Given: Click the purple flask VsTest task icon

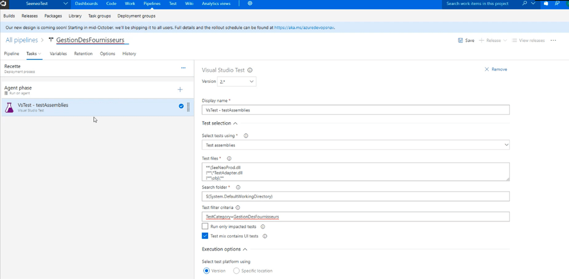Looking at the screenshot, I should coord(9,107).
